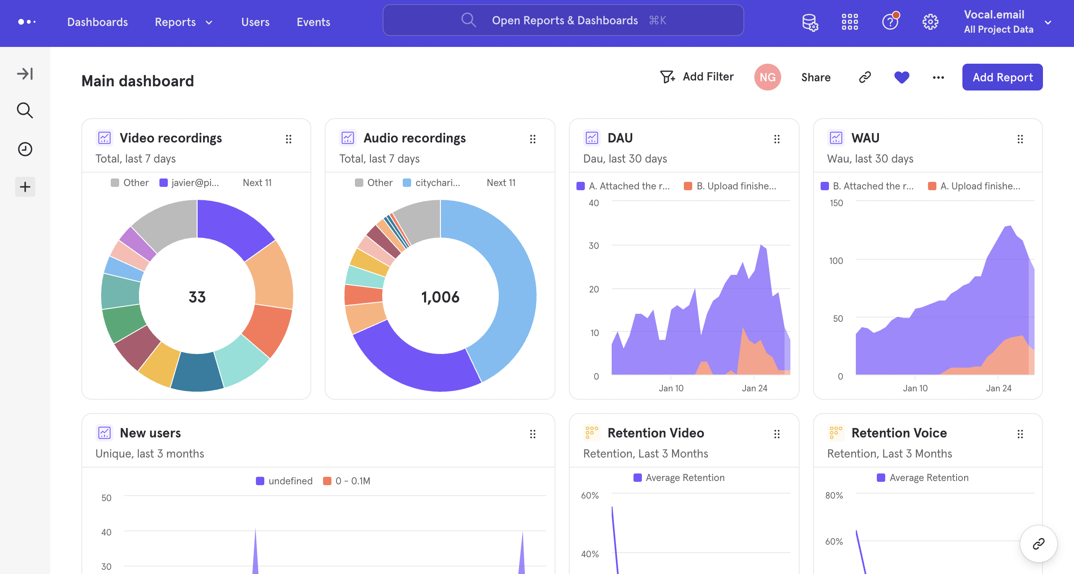The height and width of the screenshot is (574, 1074).
Task: Click the Retention Voice report type icon
Action: tap(835, 433)
